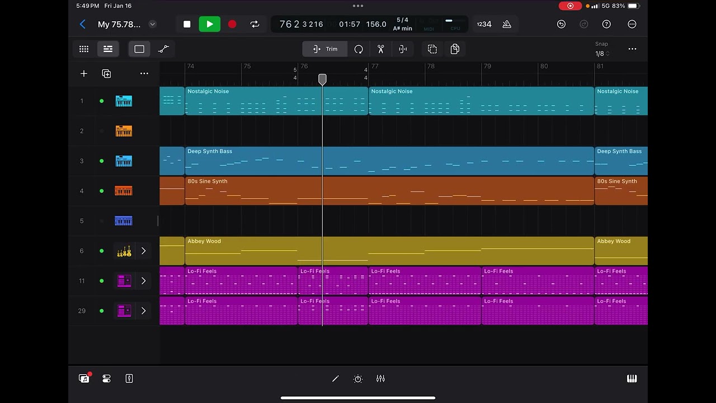Toggle the metronome icon

[507, 24]
